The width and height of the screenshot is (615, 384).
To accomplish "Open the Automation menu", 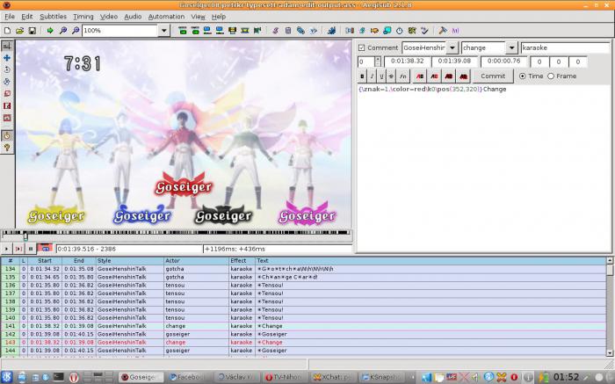I will [x=166, y=17].
